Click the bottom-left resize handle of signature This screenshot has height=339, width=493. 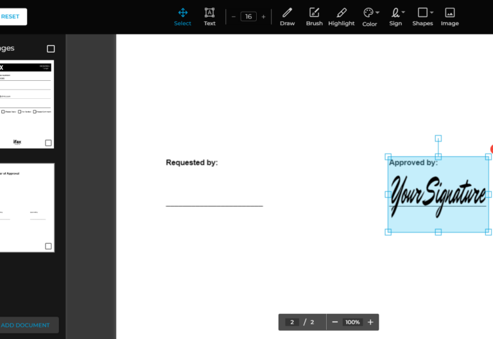pos(388,232)
